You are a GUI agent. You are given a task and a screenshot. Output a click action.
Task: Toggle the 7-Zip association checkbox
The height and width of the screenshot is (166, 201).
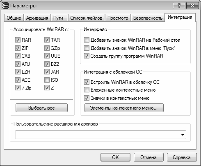click(18, 88)
